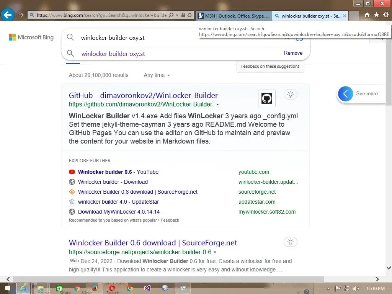Click the lock security icon in address bar
392x294 pixels.
point(183,15)
